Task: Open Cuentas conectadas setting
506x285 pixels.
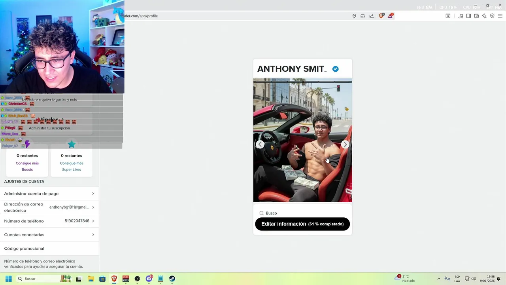Action: (49, 235)
